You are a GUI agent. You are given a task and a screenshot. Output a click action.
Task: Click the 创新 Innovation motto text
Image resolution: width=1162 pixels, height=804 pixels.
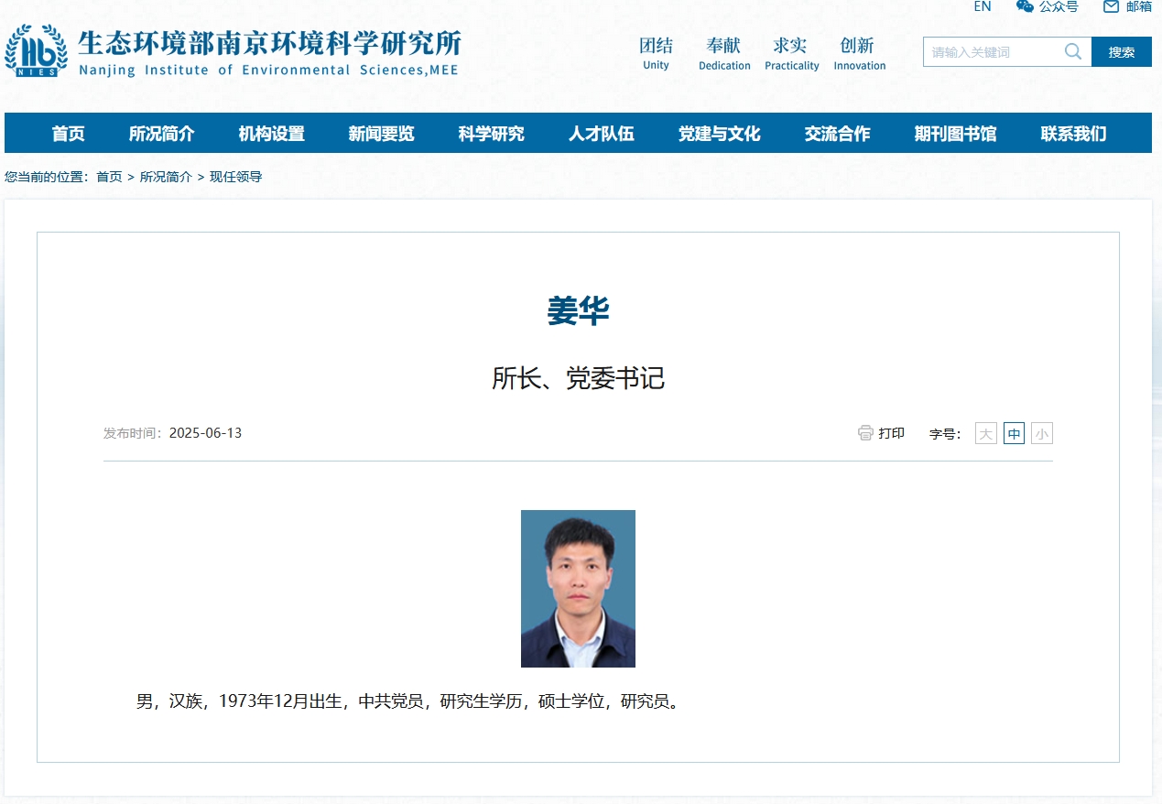[859, 52]
